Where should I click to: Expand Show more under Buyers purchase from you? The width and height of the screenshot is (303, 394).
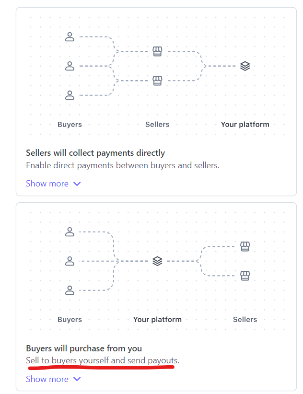(47, 379)
